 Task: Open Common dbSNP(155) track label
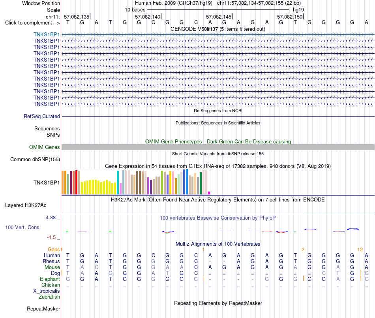[35, 159]
